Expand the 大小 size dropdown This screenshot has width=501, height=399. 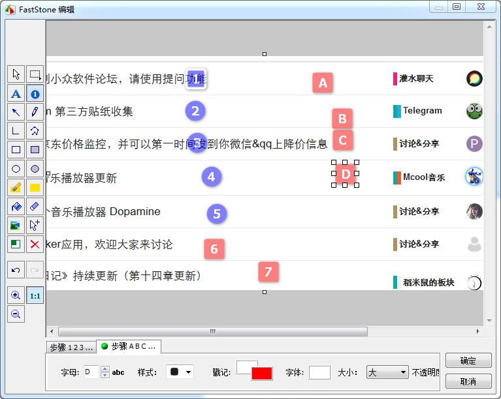point(387,372)
